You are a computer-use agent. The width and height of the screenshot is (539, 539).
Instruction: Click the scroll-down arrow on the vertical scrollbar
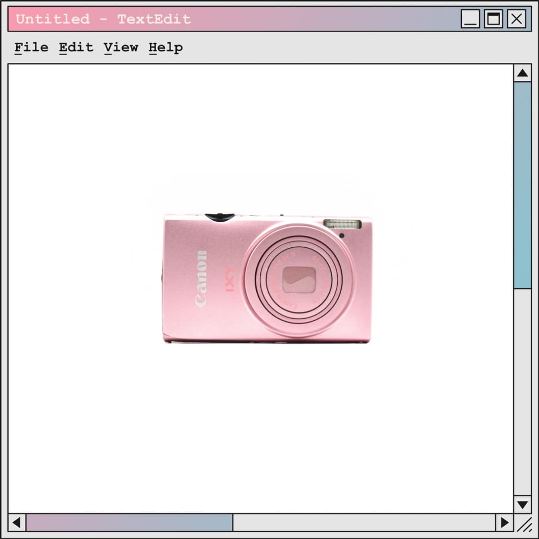coord(522,504)
